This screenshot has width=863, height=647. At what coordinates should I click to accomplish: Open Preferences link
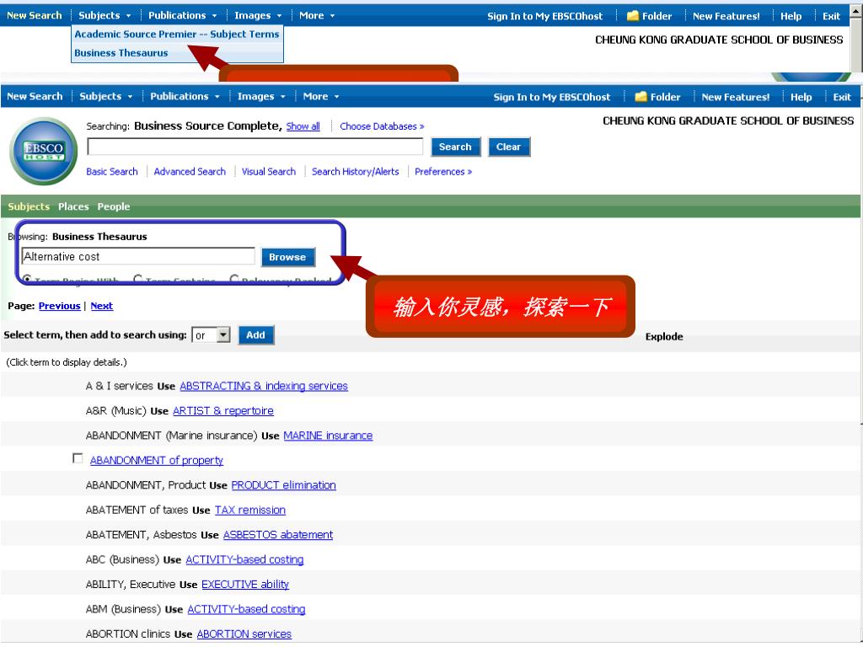click(x=443, y=172)
